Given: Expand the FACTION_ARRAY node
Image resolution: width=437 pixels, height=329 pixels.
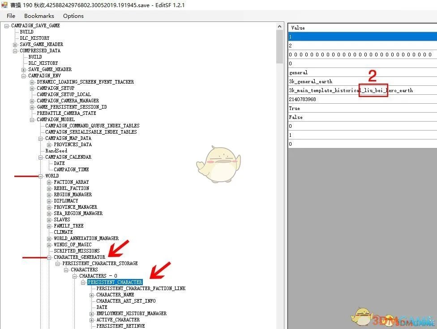Looking at the screenshot, I should click(x=49, y=182).
